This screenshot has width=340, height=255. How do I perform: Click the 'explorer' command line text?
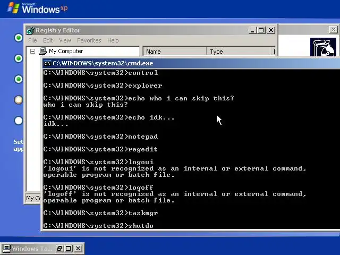[x=103, y=86]
